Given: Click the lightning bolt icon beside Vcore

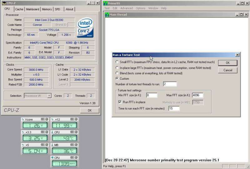Looking at the screenshot, I should (x=23, y=119).
